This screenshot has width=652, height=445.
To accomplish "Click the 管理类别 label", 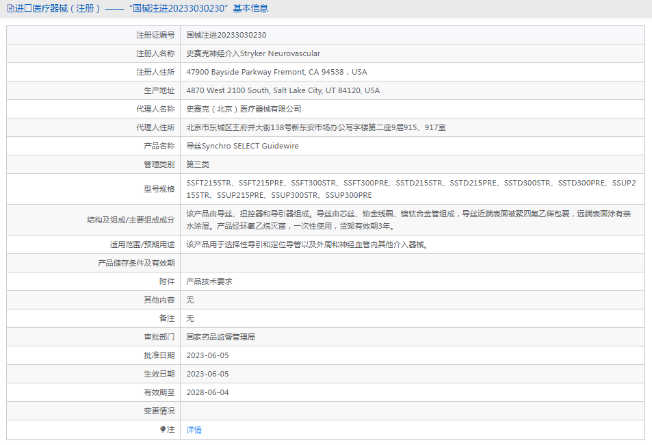I will point(159,164).
